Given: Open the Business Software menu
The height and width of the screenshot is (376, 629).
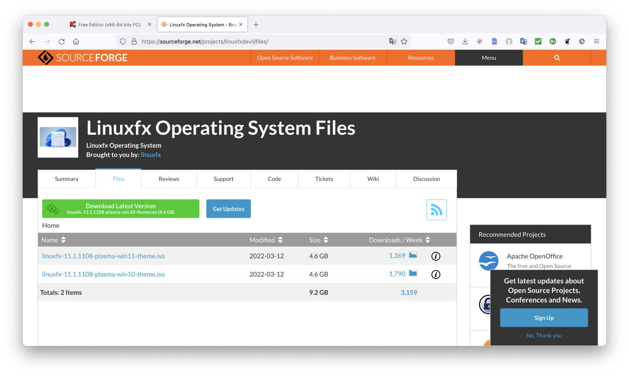Looking at the screenshot, I should pos(353,58).
